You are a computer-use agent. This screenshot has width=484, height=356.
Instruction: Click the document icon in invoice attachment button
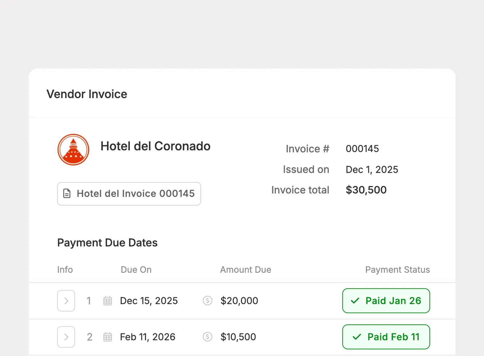(x=67, y=194)
